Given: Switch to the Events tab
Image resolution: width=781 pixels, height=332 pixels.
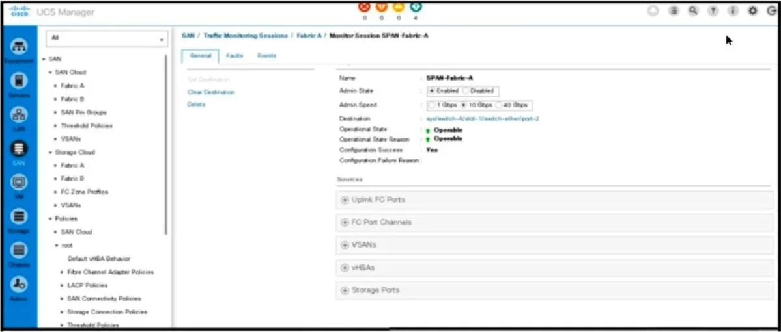Looking at the screenshot, I should [x=266, y=56].
